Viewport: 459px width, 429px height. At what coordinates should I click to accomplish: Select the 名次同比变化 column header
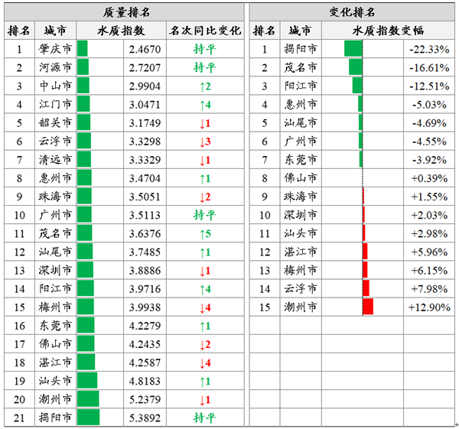(204, 31)
